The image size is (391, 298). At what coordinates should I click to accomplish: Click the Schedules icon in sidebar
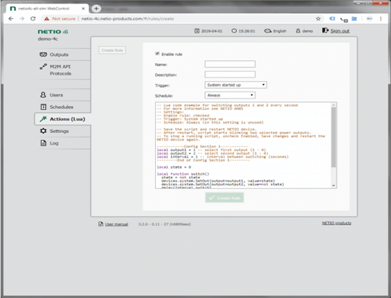(43, 107)
